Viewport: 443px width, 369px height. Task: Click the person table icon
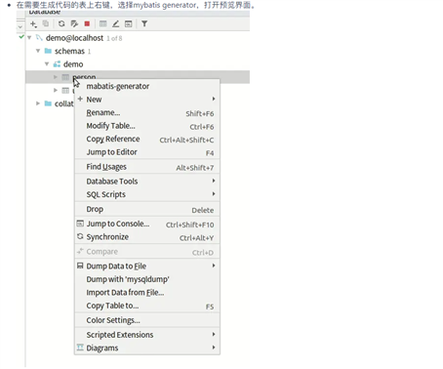click(x=65, y=77)
